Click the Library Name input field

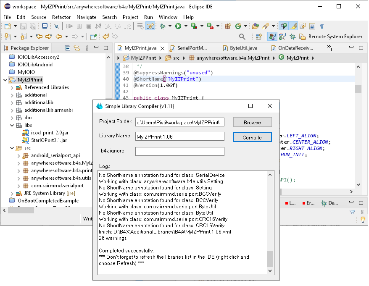180,136
